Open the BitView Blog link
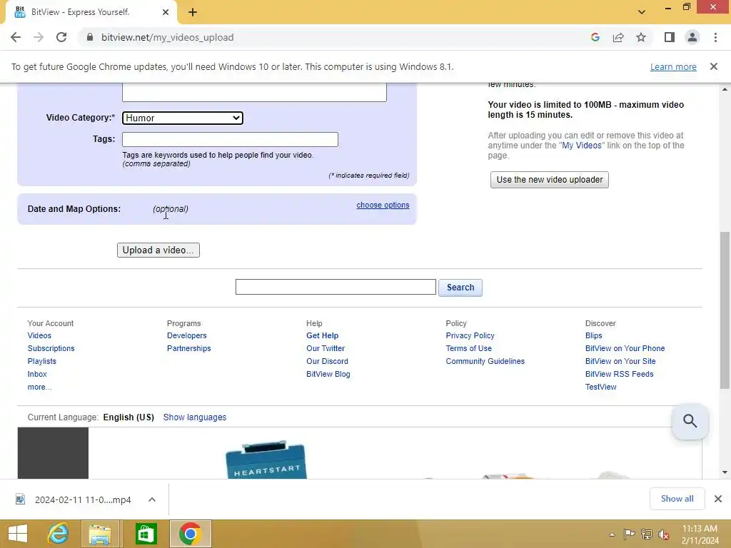731x548 pixels. pos(328,374)
